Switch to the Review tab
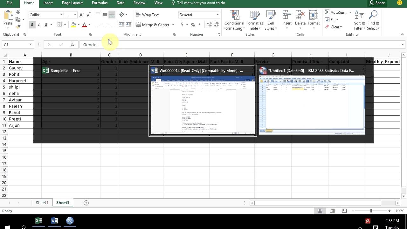407x229 pixels. point(139,3)
